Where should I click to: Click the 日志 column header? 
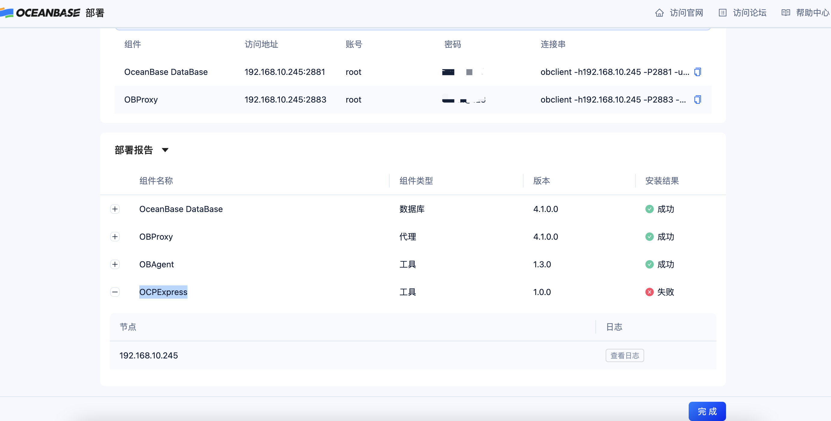point(614,327)
